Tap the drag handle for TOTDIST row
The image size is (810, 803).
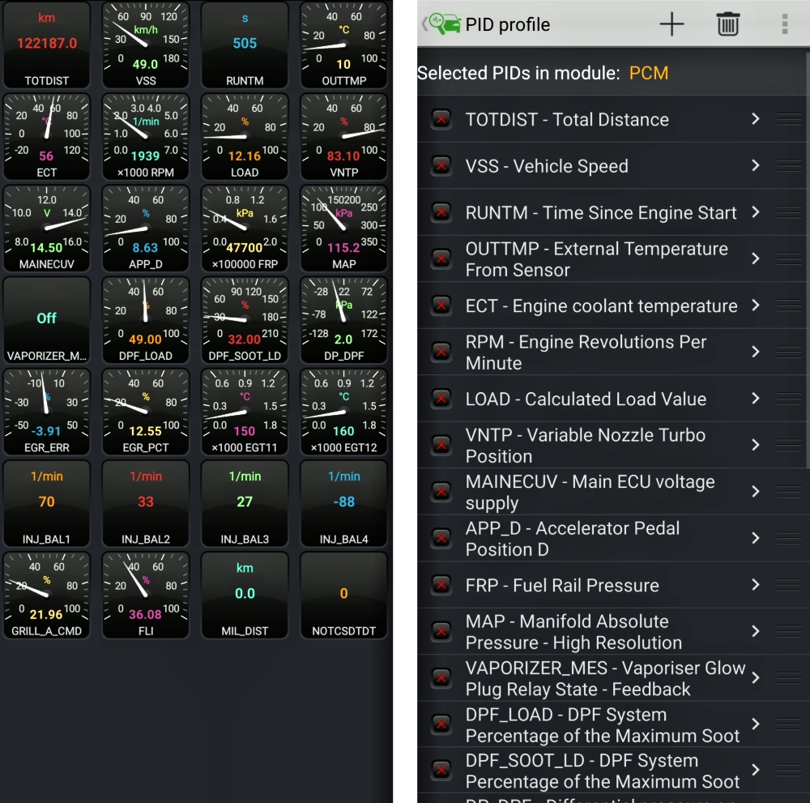788,119
